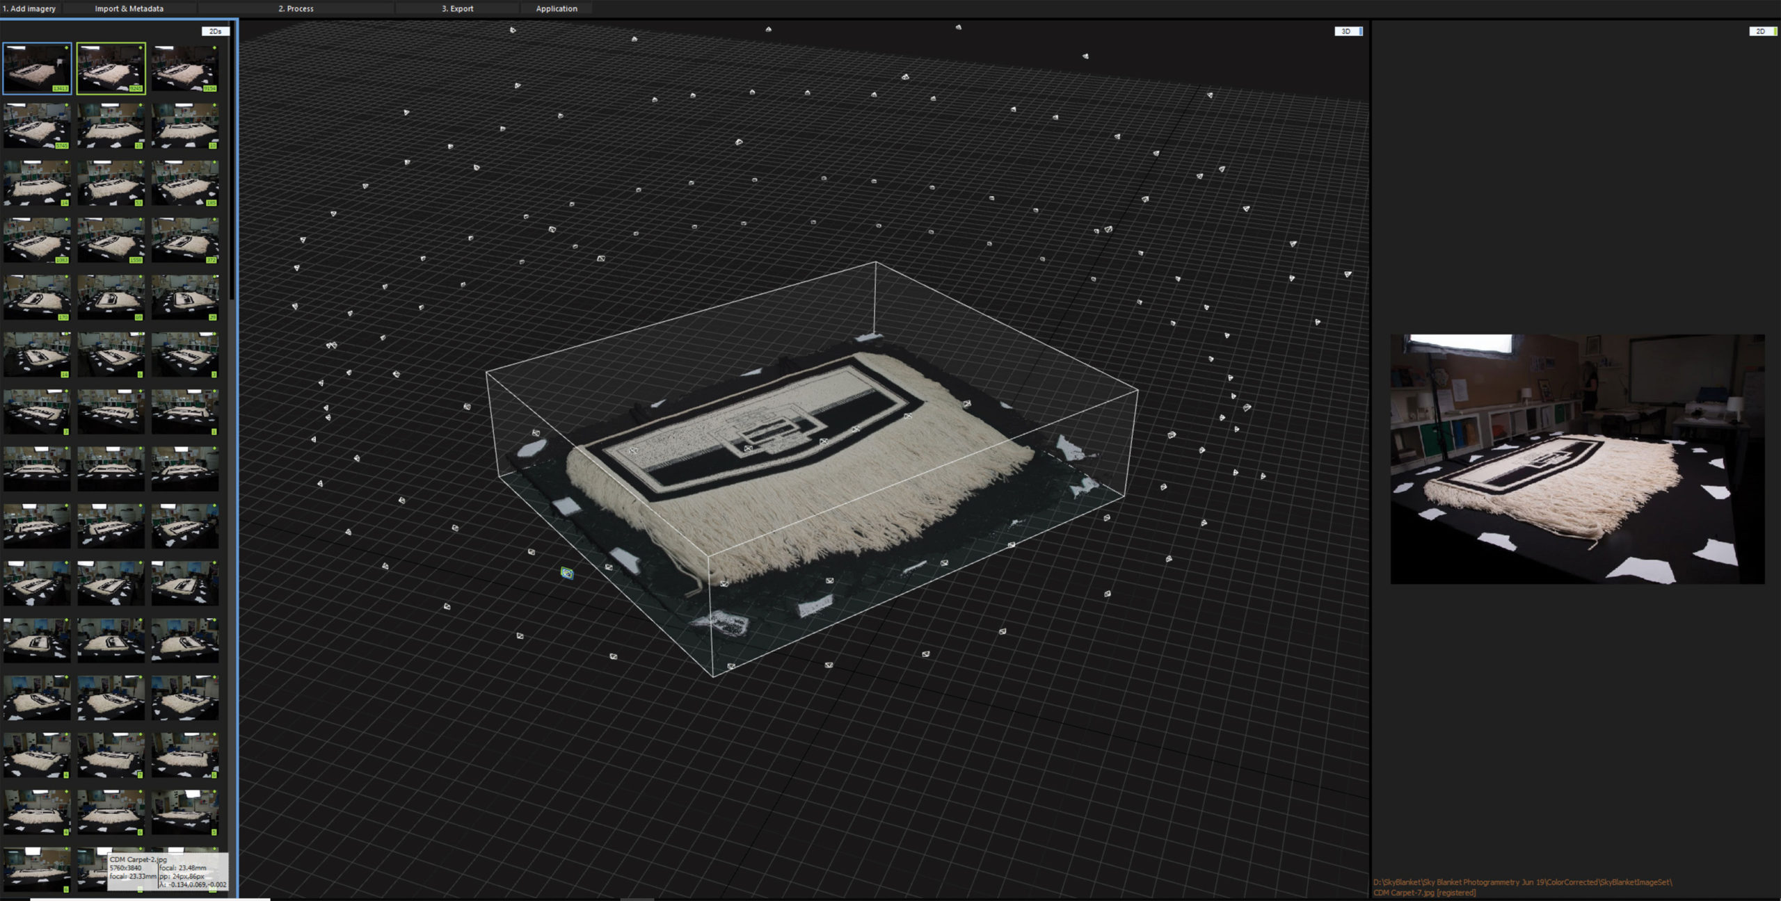The image size is (1781, 901).
Task: Select thumbnail with badge 13413
Action: pos(37,68)
